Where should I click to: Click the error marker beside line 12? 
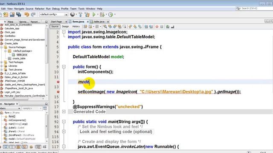[x=58, y=82]
